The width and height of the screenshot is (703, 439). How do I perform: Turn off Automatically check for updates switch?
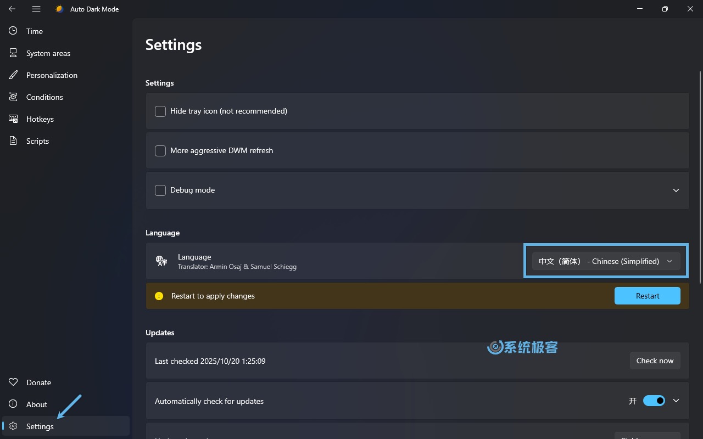tap(654, 401)
